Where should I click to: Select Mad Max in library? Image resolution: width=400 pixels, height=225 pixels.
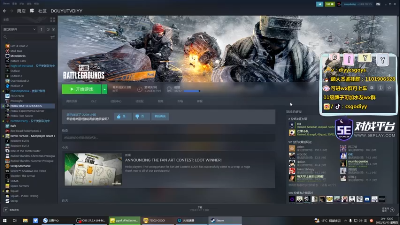tap(16, 51)
